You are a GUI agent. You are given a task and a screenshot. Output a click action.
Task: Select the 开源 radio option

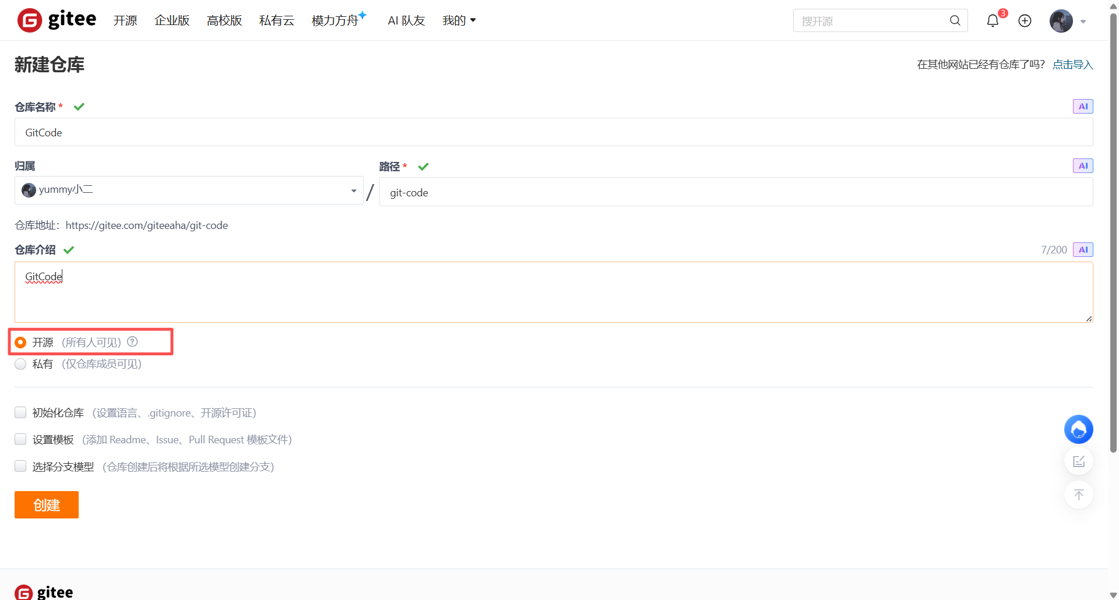[x=20, y=343]
